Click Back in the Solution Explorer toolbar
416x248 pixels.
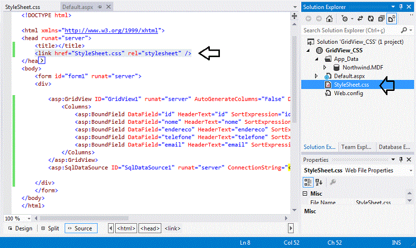(x=308, y=19)
